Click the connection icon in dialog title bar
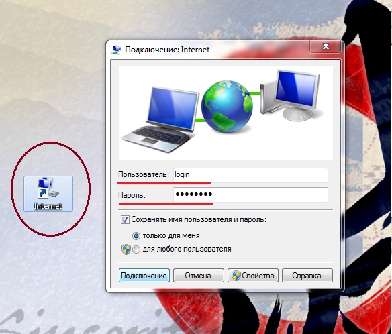The image size is (392, 334). 116,50
